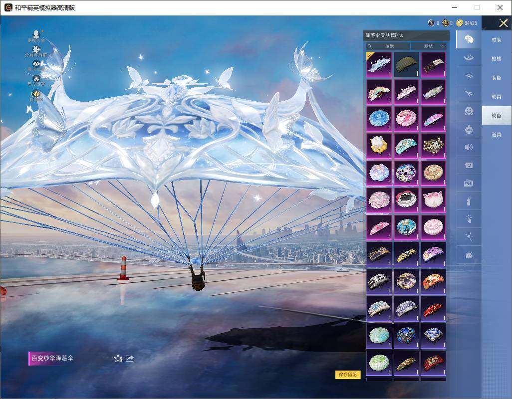Image resolution: width=512 pixels, height=399 pixels.
Task: Open the spray can category icon
Action: [x=468, y=201]
